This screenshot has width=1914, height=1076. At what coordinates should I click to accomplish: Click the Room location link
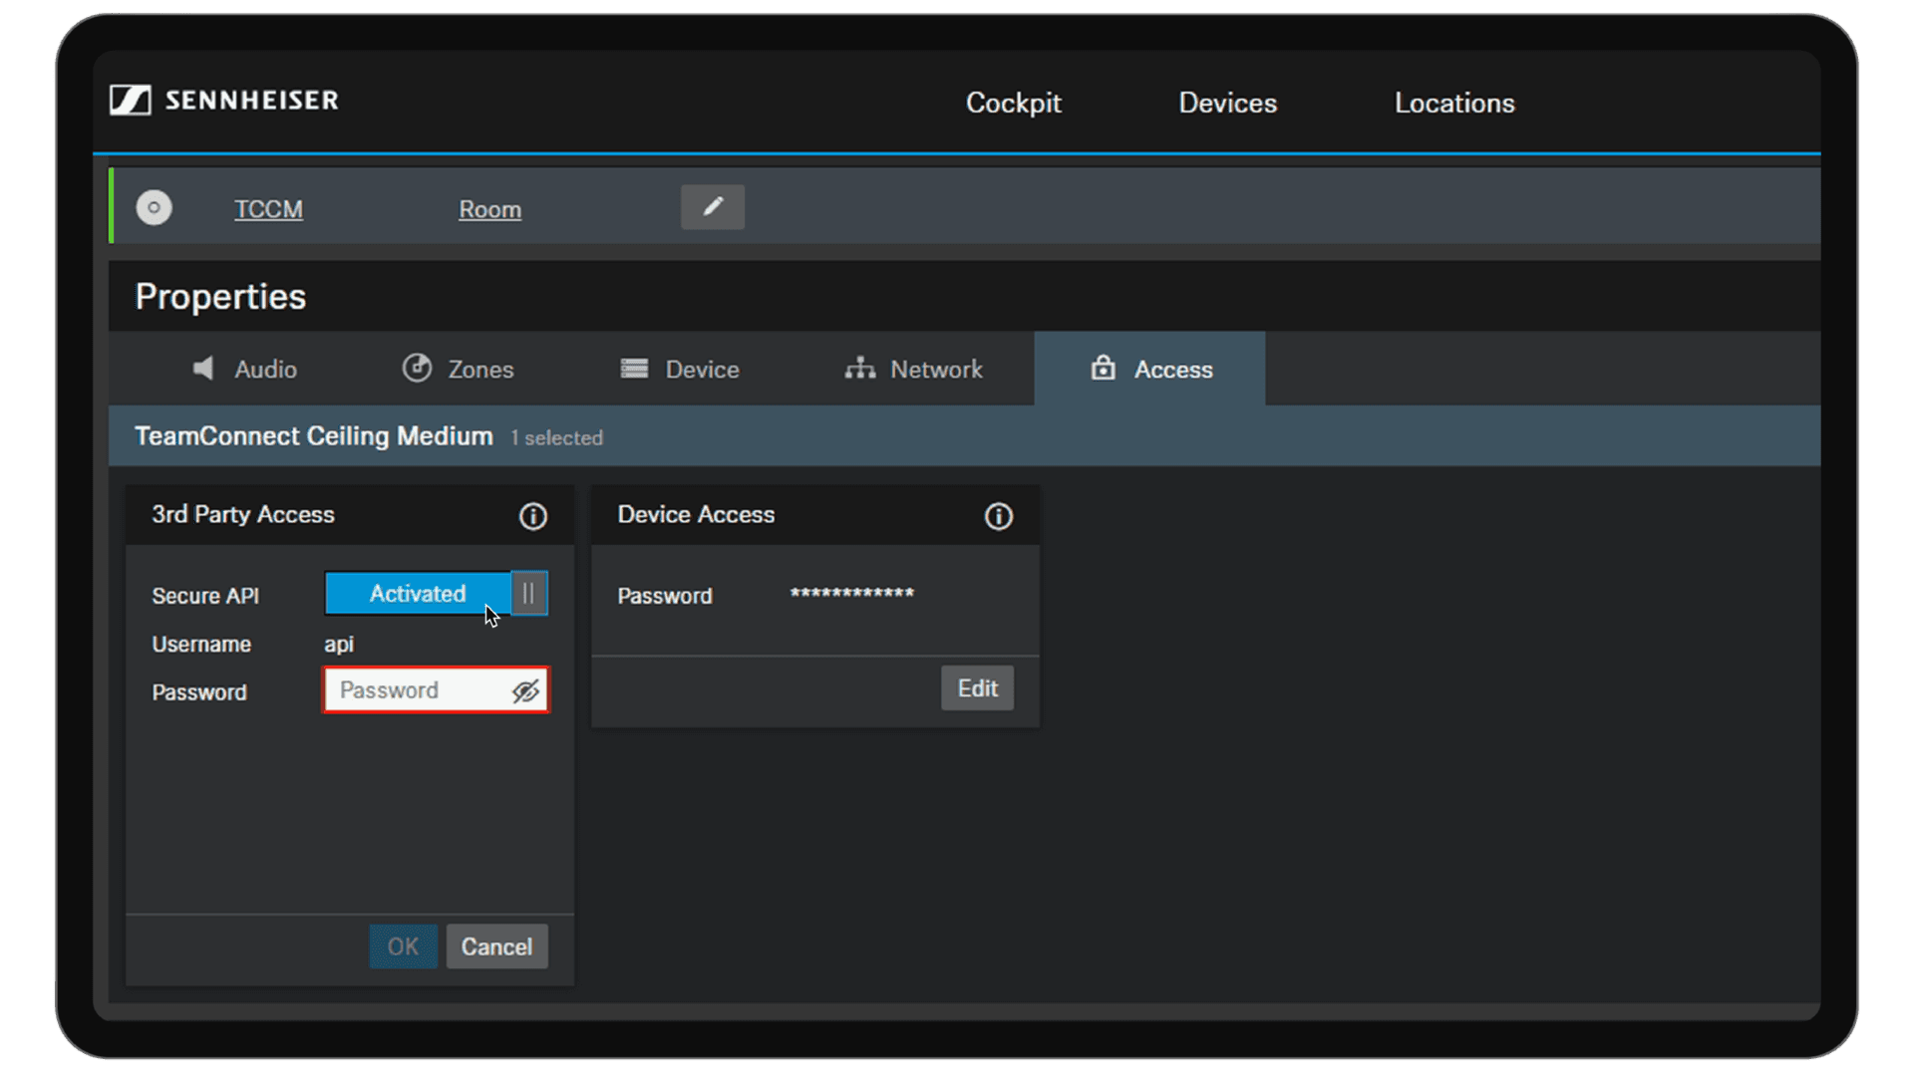(489, 209)
